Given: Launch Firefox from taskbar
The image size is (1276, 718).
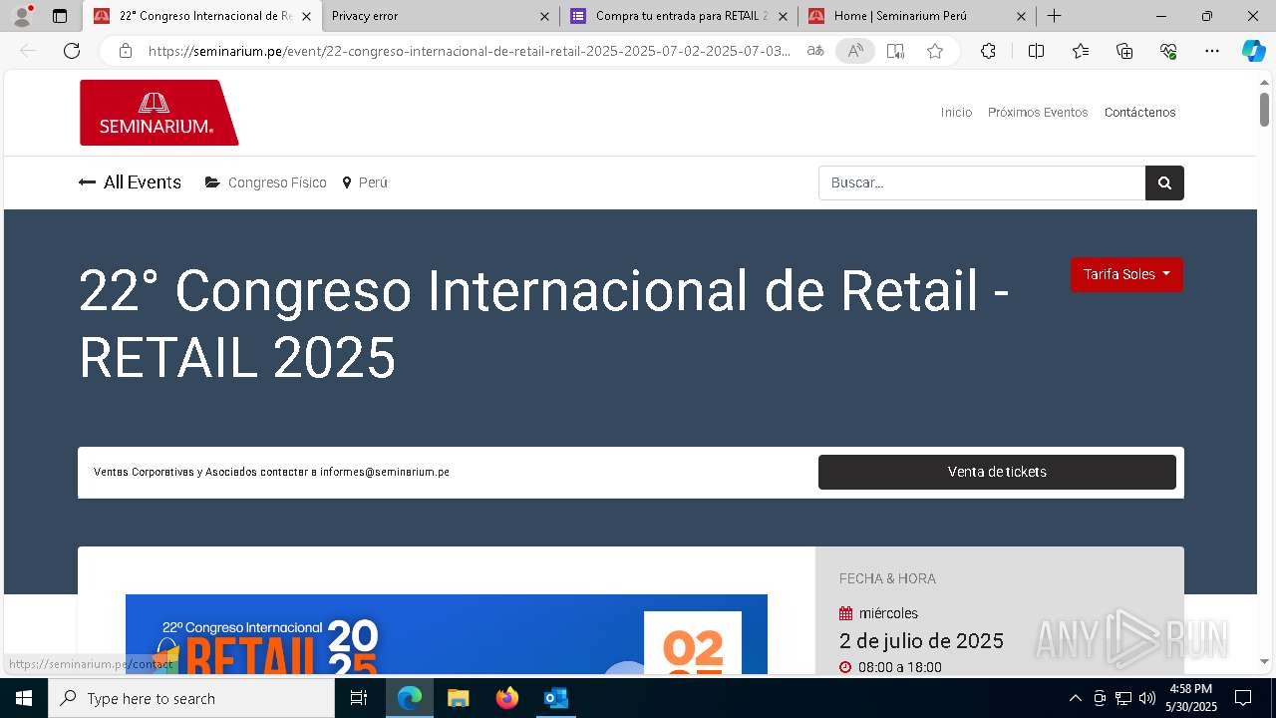Looking at the screenshot, I should coord(507,698).
